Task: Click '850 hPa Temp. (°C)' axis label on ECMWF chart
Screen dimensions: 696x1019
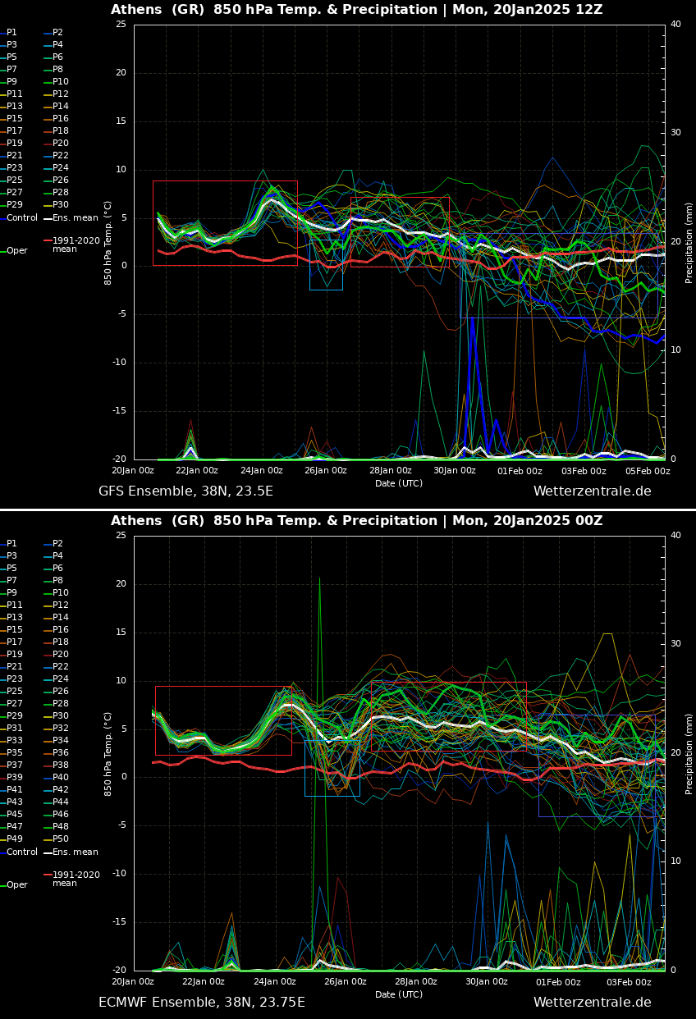Action: [108, 753]
